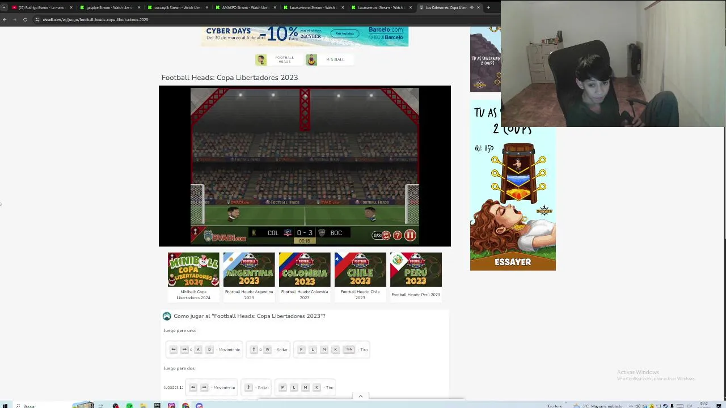Click the 'Football Heads: Copa Libertadores 2023' title

click(x=230, y=78)
